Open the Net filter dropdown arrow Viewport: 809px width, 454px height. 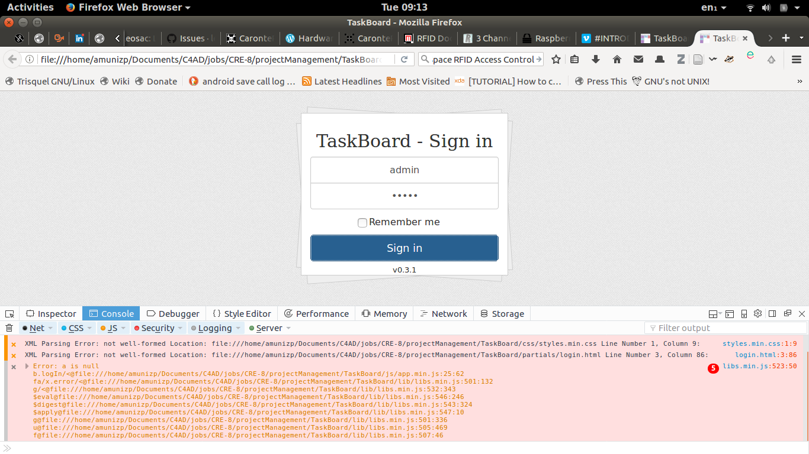click(x=49, y=327)
